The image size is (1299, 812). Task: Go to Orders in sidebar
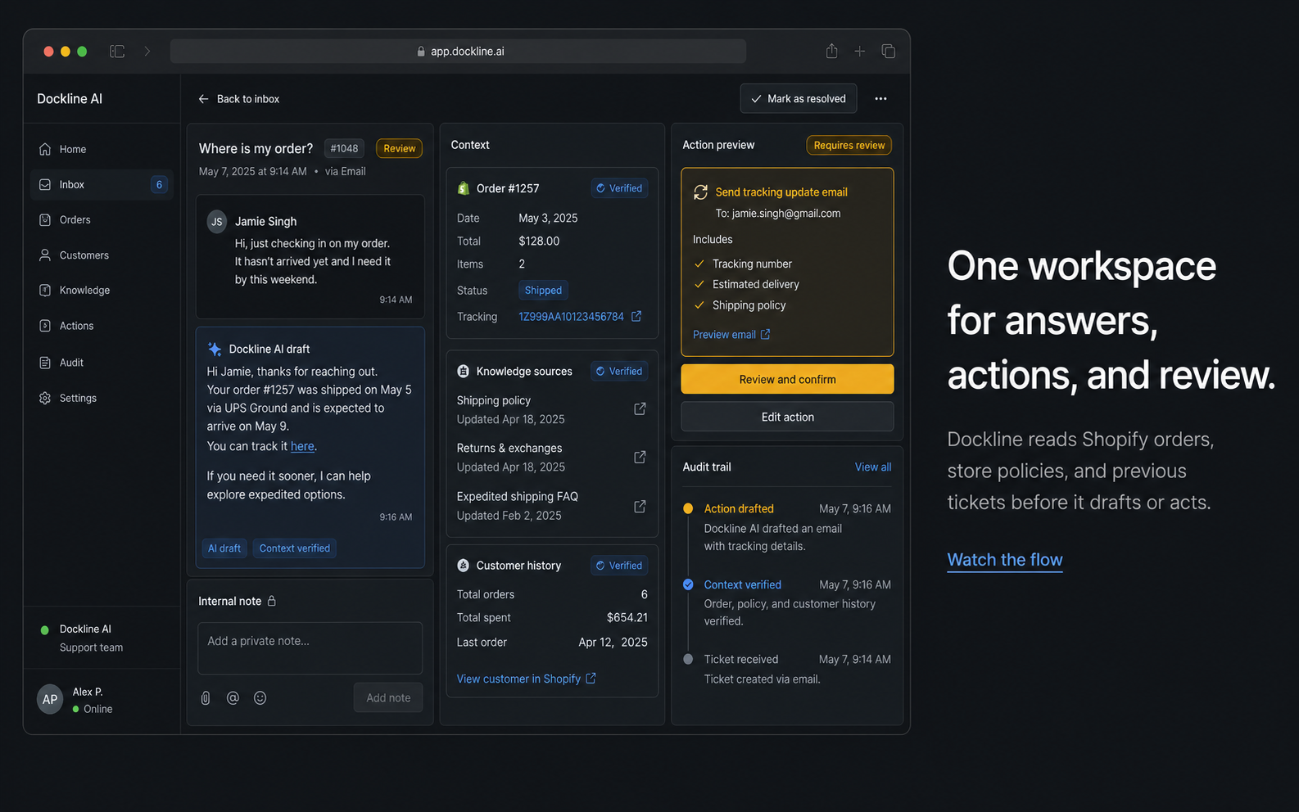click(102, 220)
